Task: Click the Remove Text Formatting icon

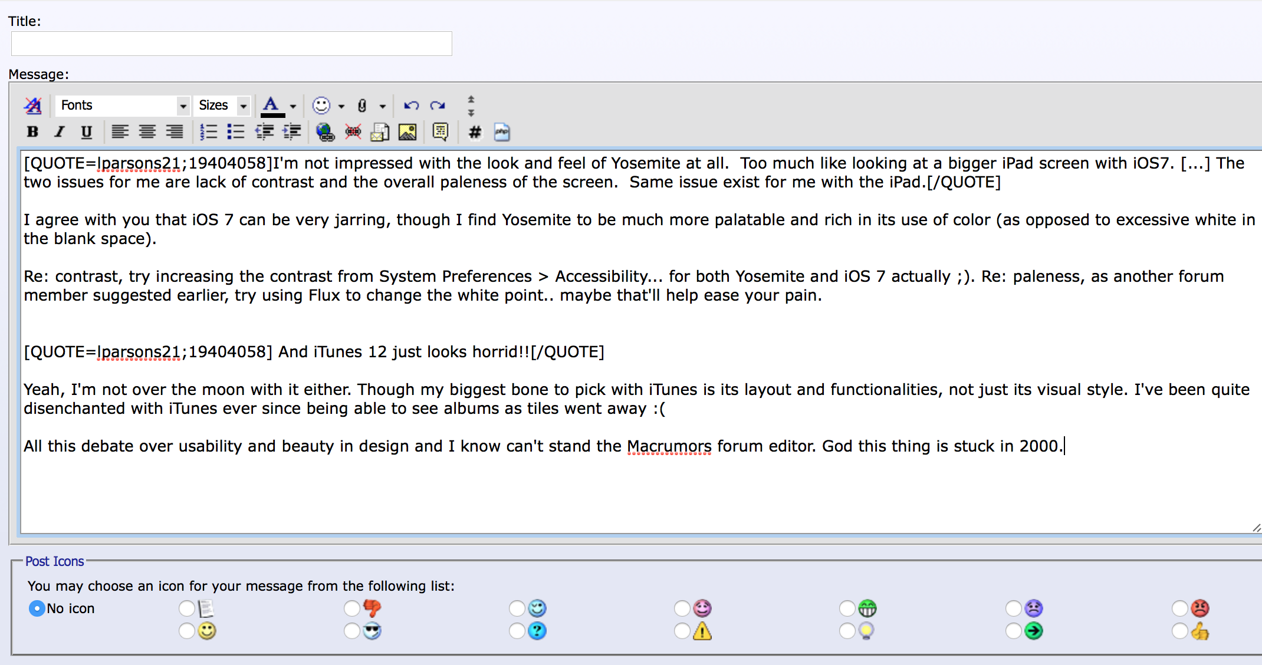Action: (x=33, y=106)
